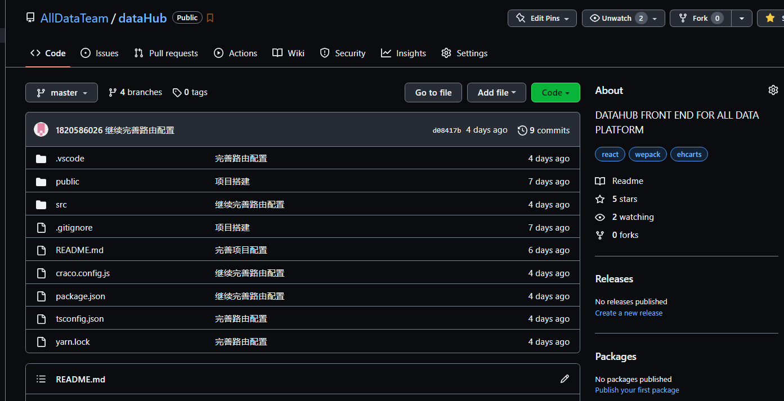This screenshot has height=401, width=784.
Task: Open the green Code dropdown
Action: pos(555,92)
